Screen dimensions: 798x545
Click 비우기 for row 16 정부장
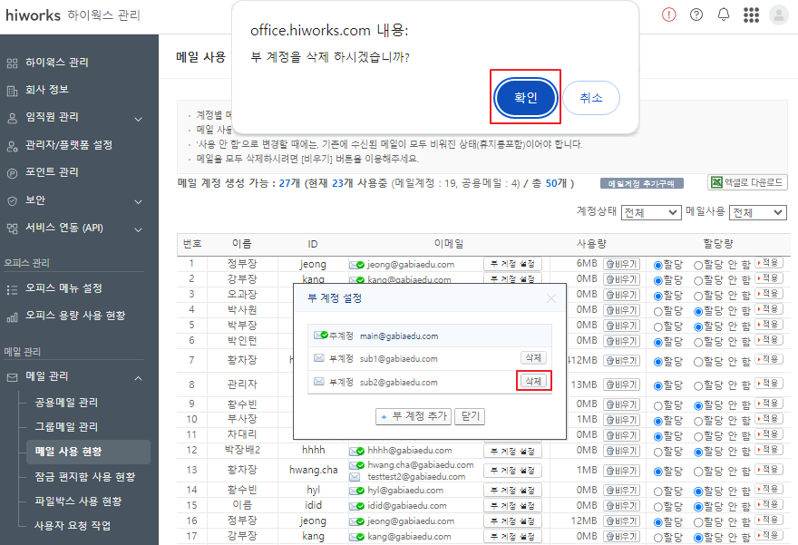[621, 521]
